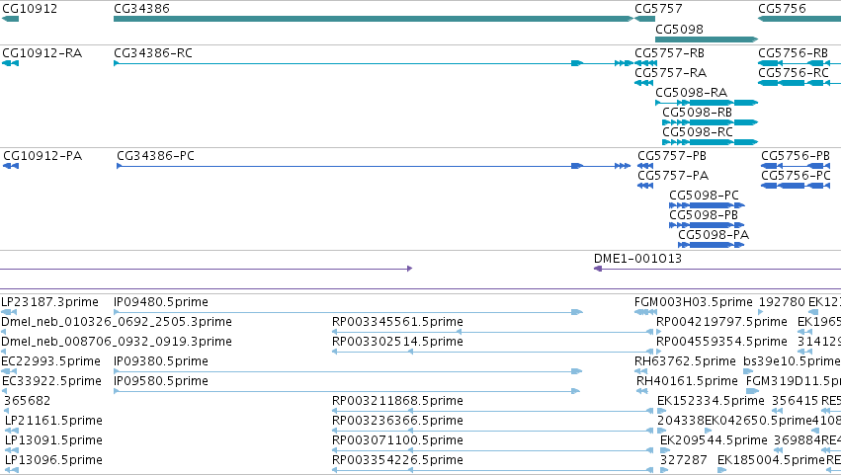Open the CG5098-PA protein feature
The width and height of the screenshot is (841, 475).
714,235
